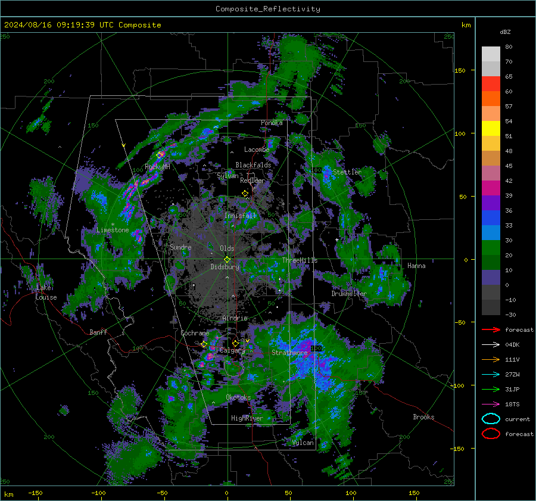Click the light gray 80 dBZ swatch
Screen dimensions: 536x501
pyautogui.click(x=491, y=54)
